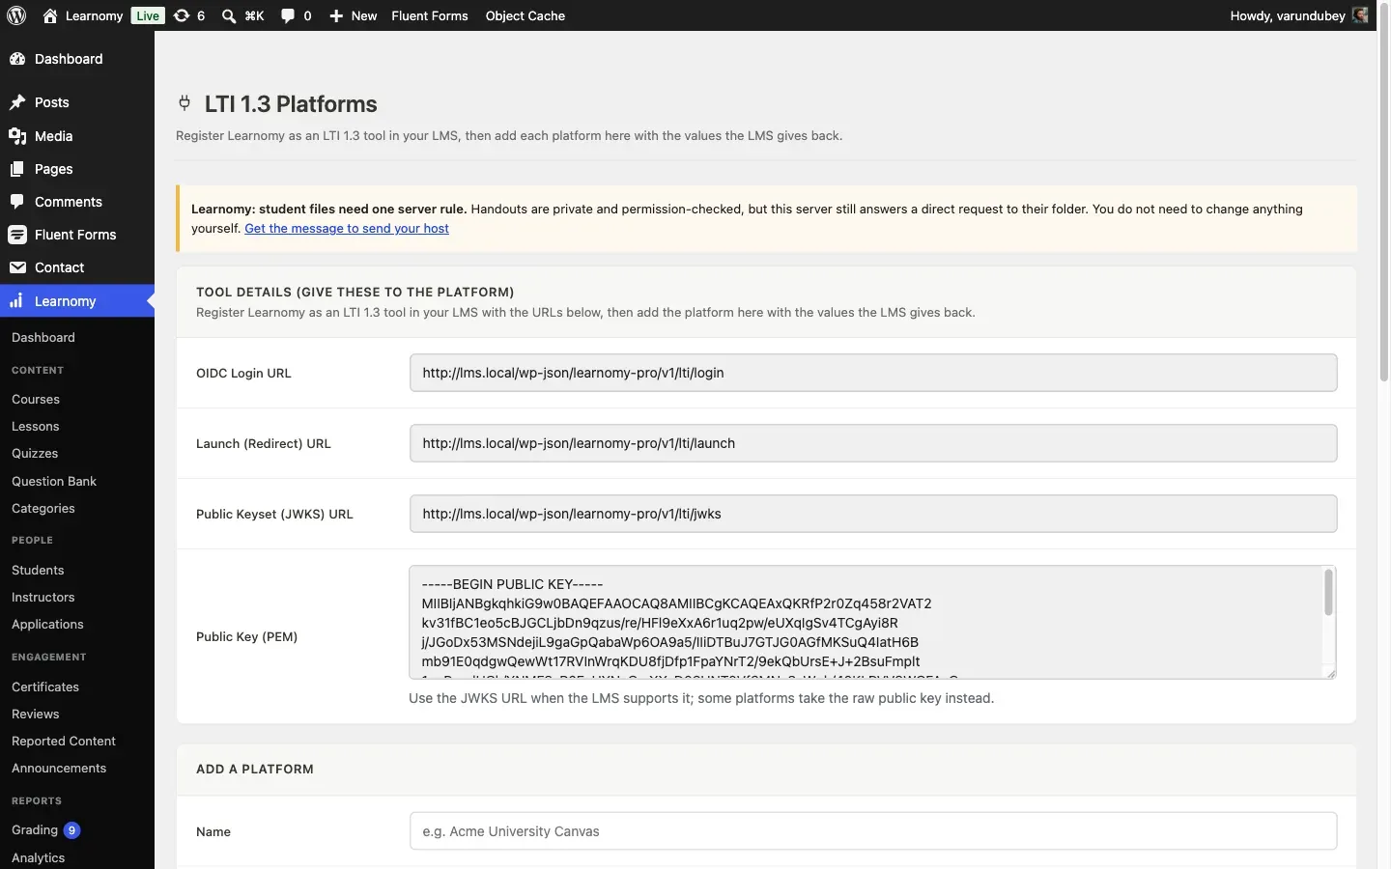Open Reviews under Engagement

(36, 714)
